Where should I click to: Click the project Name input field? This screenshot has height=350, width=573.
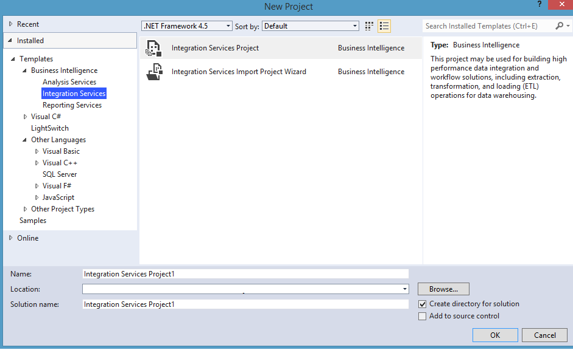[245, 274]
